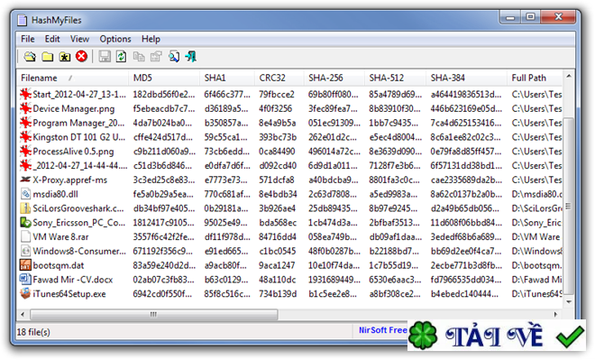Select the SciLorsGrooveshark file row
Screen dimensions: 595x360
(x=290, y=208)
